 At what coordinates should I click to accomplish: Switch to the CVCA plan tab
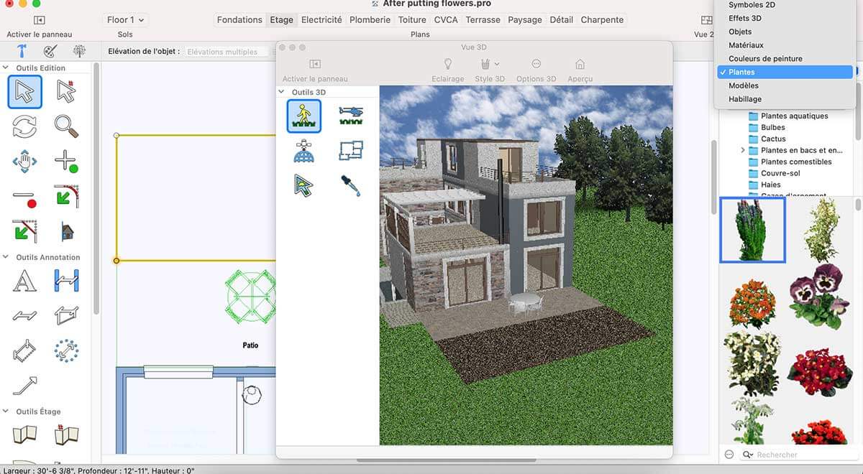446,20
